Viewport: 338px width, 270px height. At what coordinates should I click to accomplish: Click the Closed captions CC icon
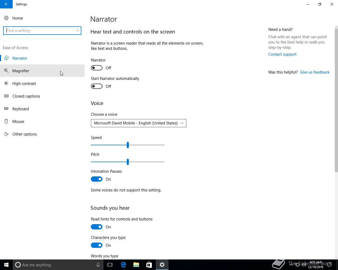coord(6,96)
